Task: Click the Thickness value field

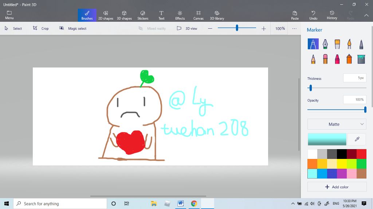Action: tap(355, 78)
